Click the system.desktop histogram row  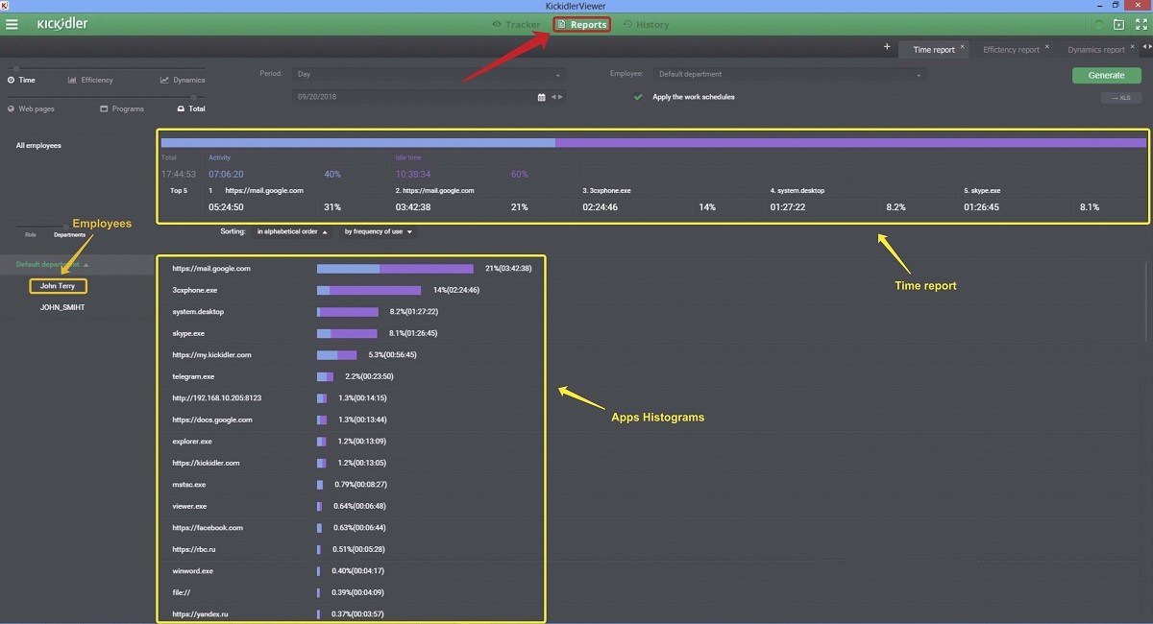(351, 312)
